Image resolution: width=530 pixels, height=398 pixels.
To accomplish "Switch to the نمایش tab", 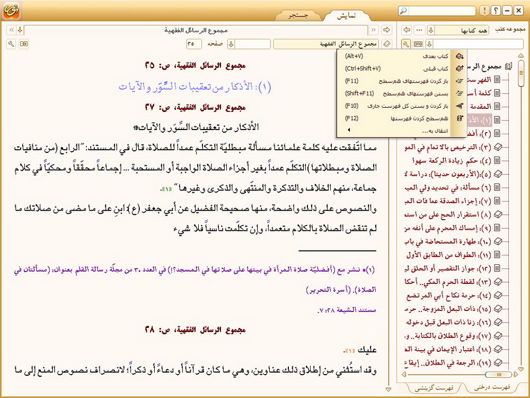I will (x=347, y=15).
